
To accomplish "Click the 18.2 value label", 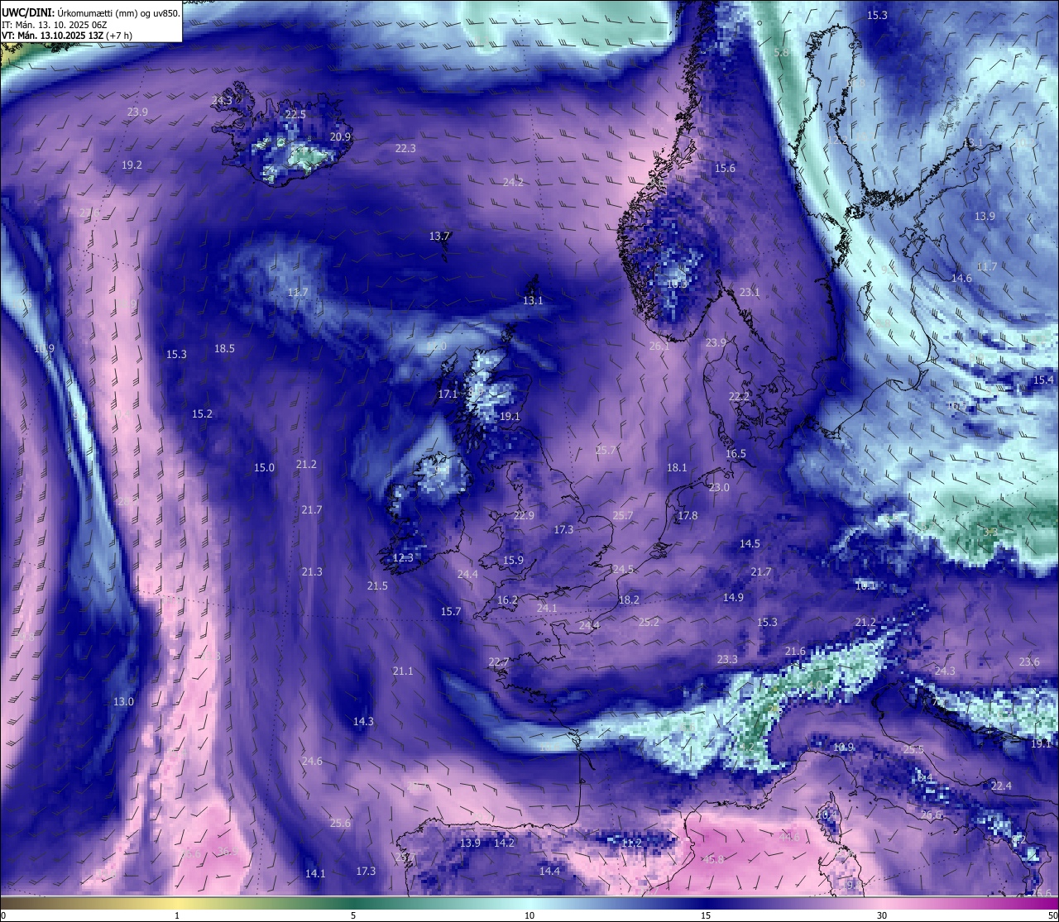I will (629, 600).
